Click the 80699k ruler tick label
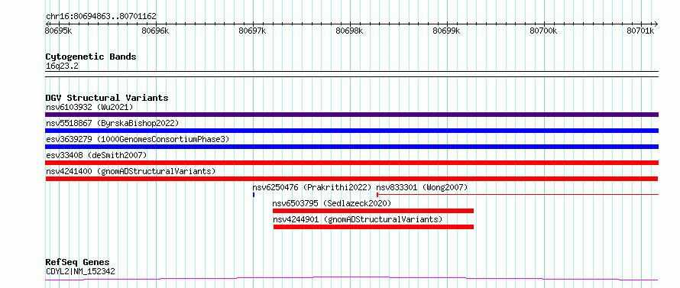Screen dimensions: 680x288 (447, 31)
